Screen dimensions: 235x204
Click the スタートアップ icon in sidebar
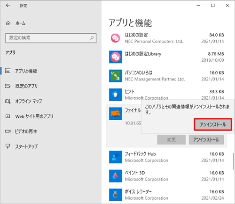[8, 146]
